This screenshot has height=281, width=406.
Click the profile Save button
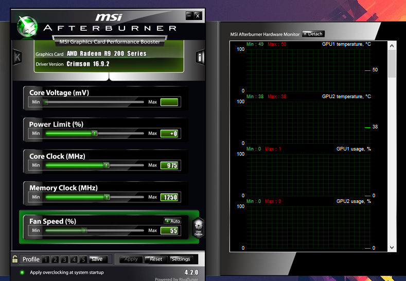[98, 259]
